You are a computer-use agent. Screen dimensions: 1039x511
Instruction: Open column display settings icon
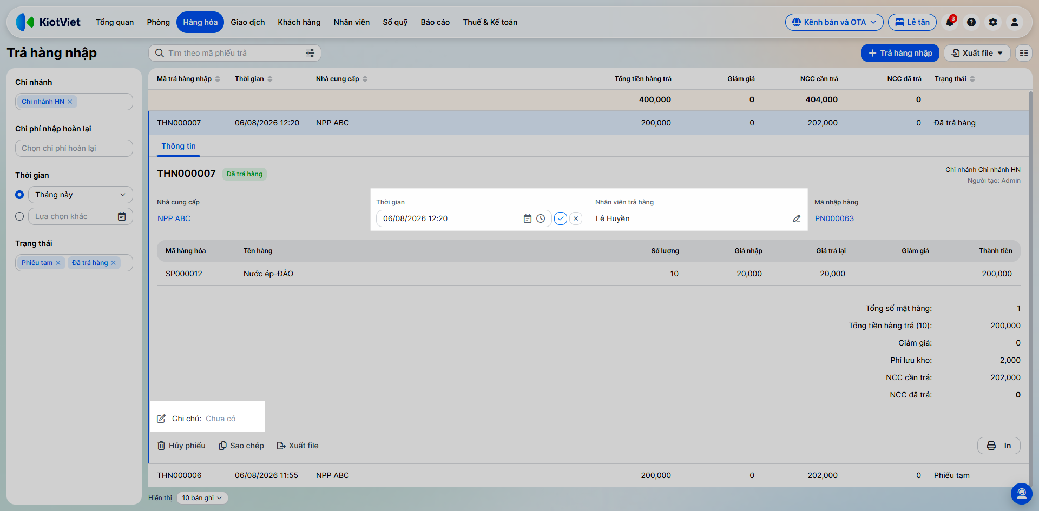1024,53
